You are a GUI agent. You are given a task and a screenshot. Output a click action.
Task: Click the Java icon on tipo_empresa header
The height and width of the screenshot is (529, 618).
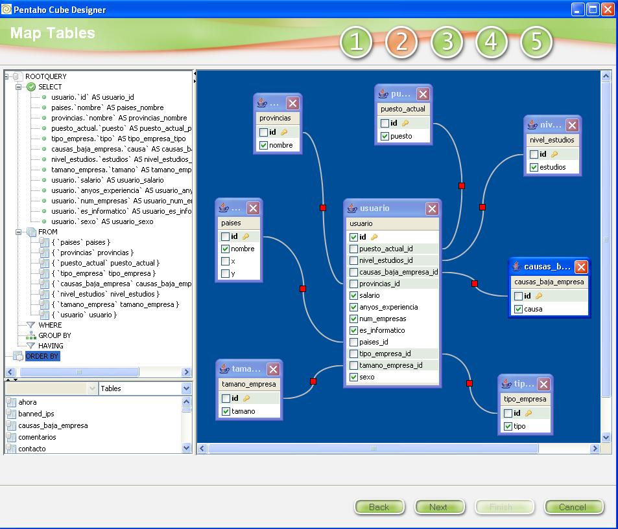(x=506, y=383)
